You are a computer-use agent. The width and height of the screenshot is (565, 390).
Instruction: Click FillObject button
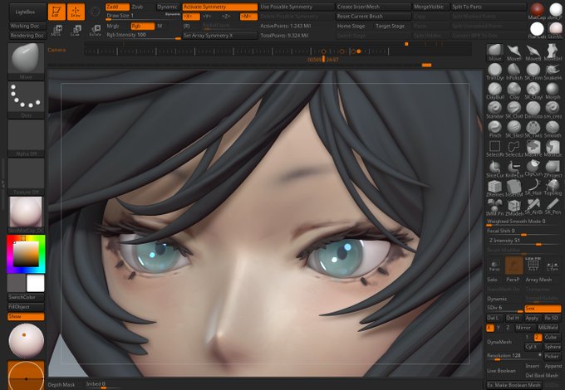pyautogui.click(x=26, y=307)
